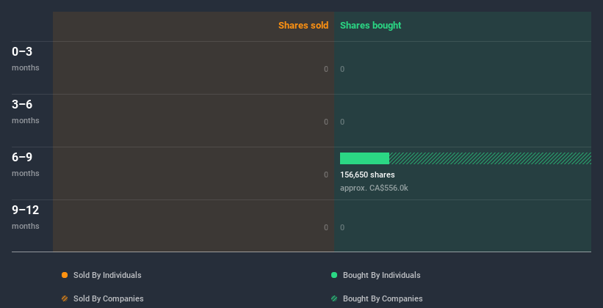This screenshot has width=603, height=308.
Task: Click the shares sold zero in 6–9 months row
Action: (x=326, y=175)
